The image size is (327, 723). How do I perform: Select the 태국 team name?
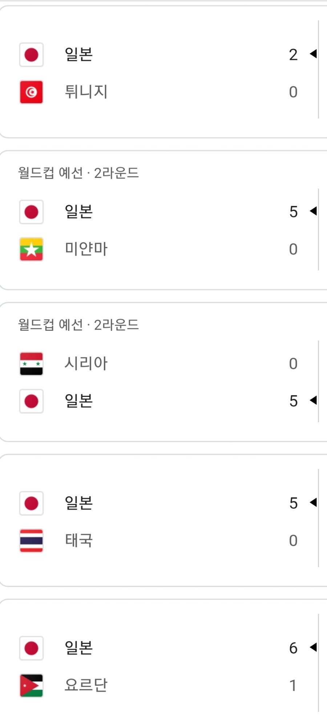click(x=79, y=541)
